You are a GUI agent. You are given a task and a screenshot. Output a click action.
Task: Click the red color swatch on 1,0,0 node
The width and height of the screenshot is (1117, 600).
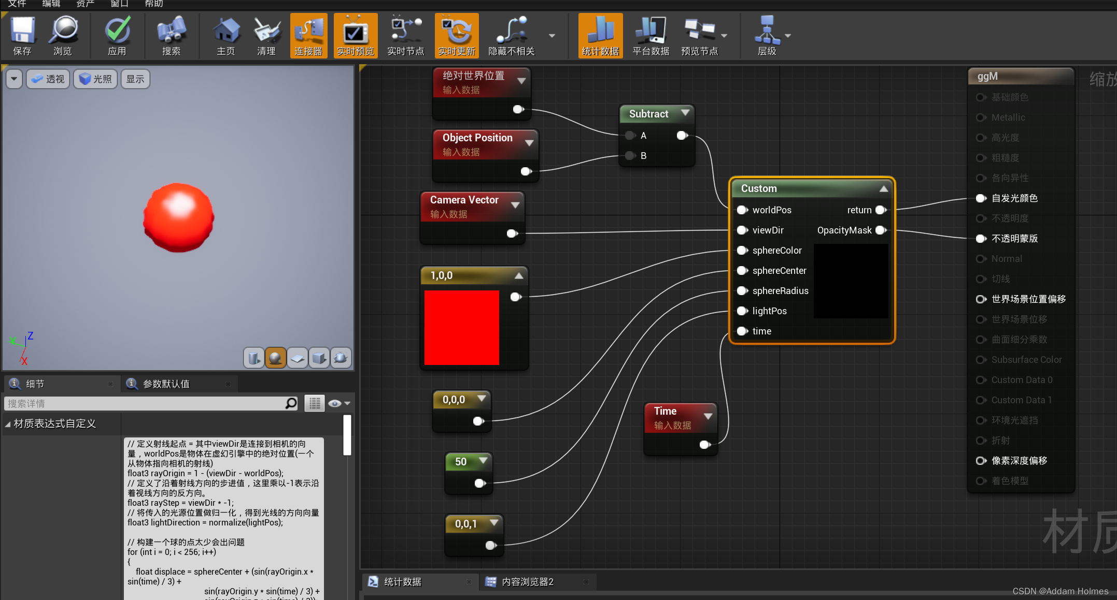point(462,328)
